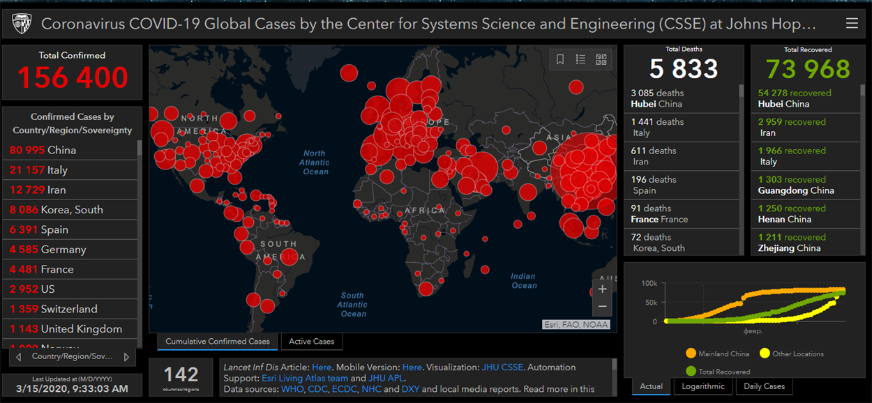Click the 196 deaths Spain entry
The height and width of the screenshot is (403, 872).
(682, 185)
